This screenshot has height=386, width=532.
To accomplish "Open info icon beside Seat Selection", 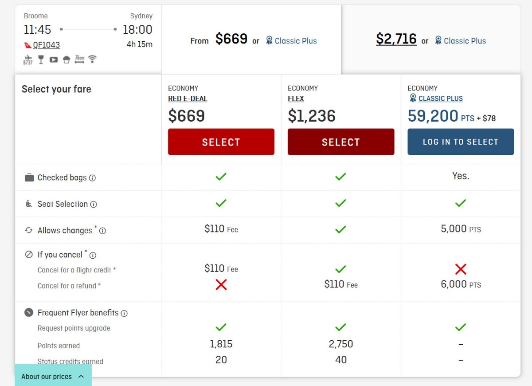I will tap(94, 205).
